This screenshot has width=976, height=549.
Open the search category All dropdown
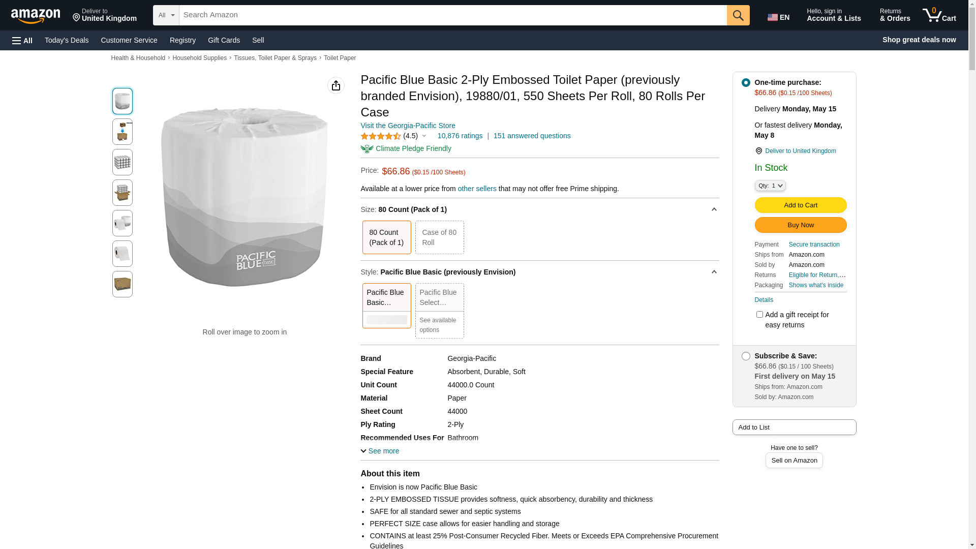[166, 15]
